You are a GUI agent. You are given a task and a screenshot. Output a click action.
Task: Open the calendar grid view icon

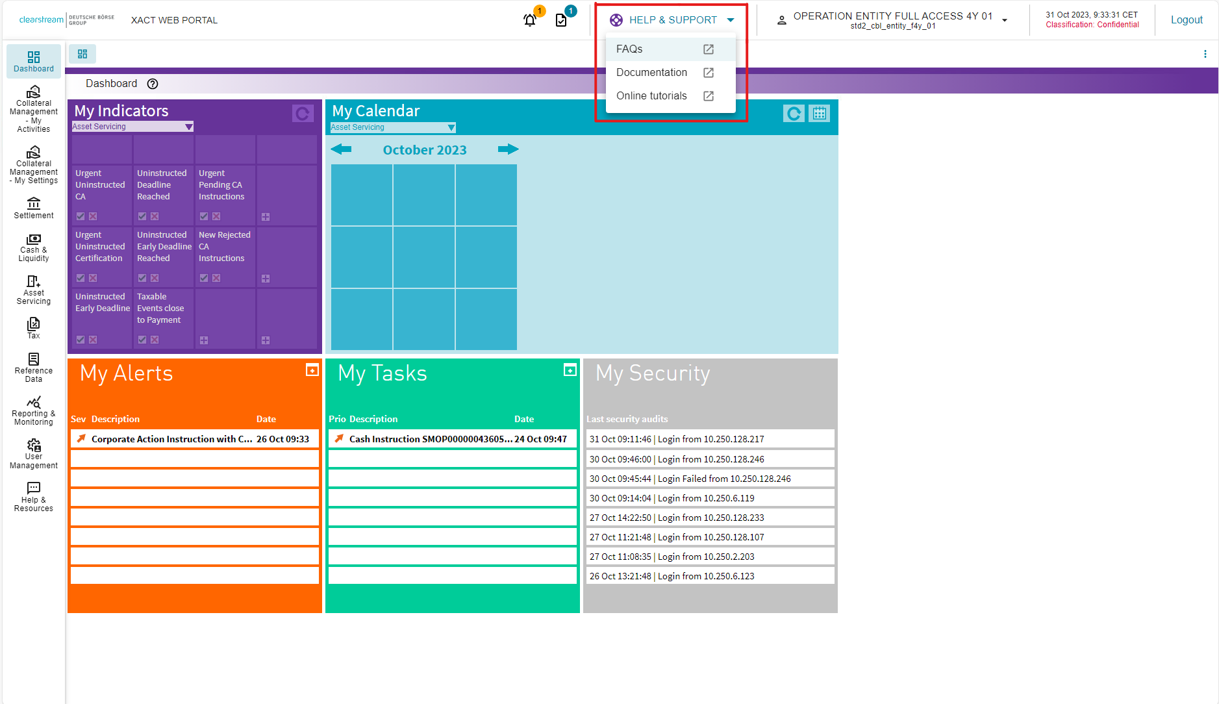[x=820, y=114]
